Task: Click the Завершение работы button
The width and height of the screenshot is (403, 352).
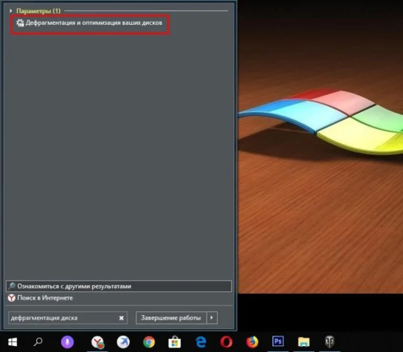Action: 171,318
